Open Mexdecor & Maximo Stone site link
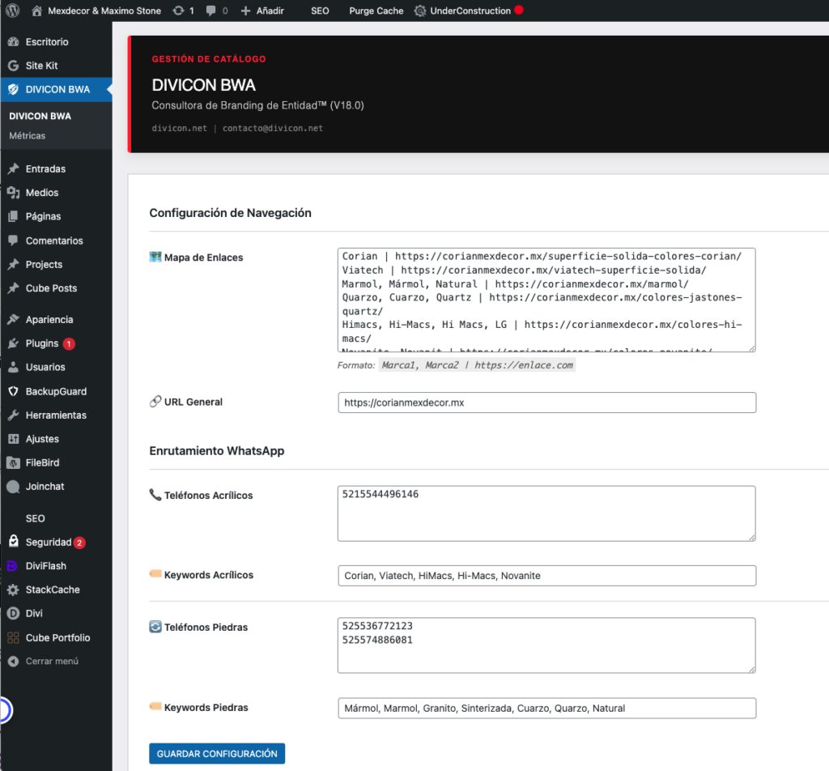Viewport: 829px width, 771px height. pyautogui.click(x=104, y=11)
